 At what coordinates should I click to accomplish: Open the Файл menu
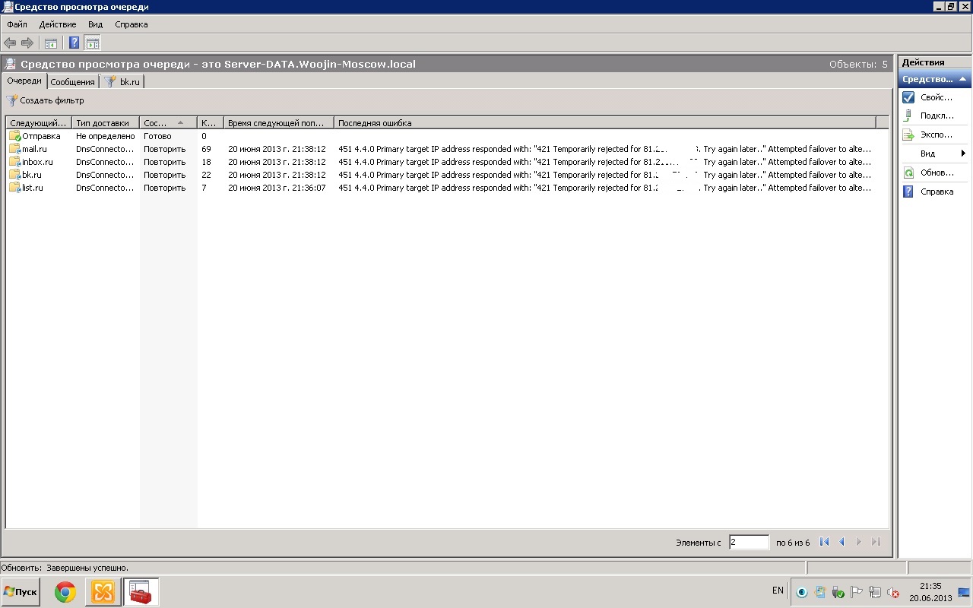tap(17, 24)
